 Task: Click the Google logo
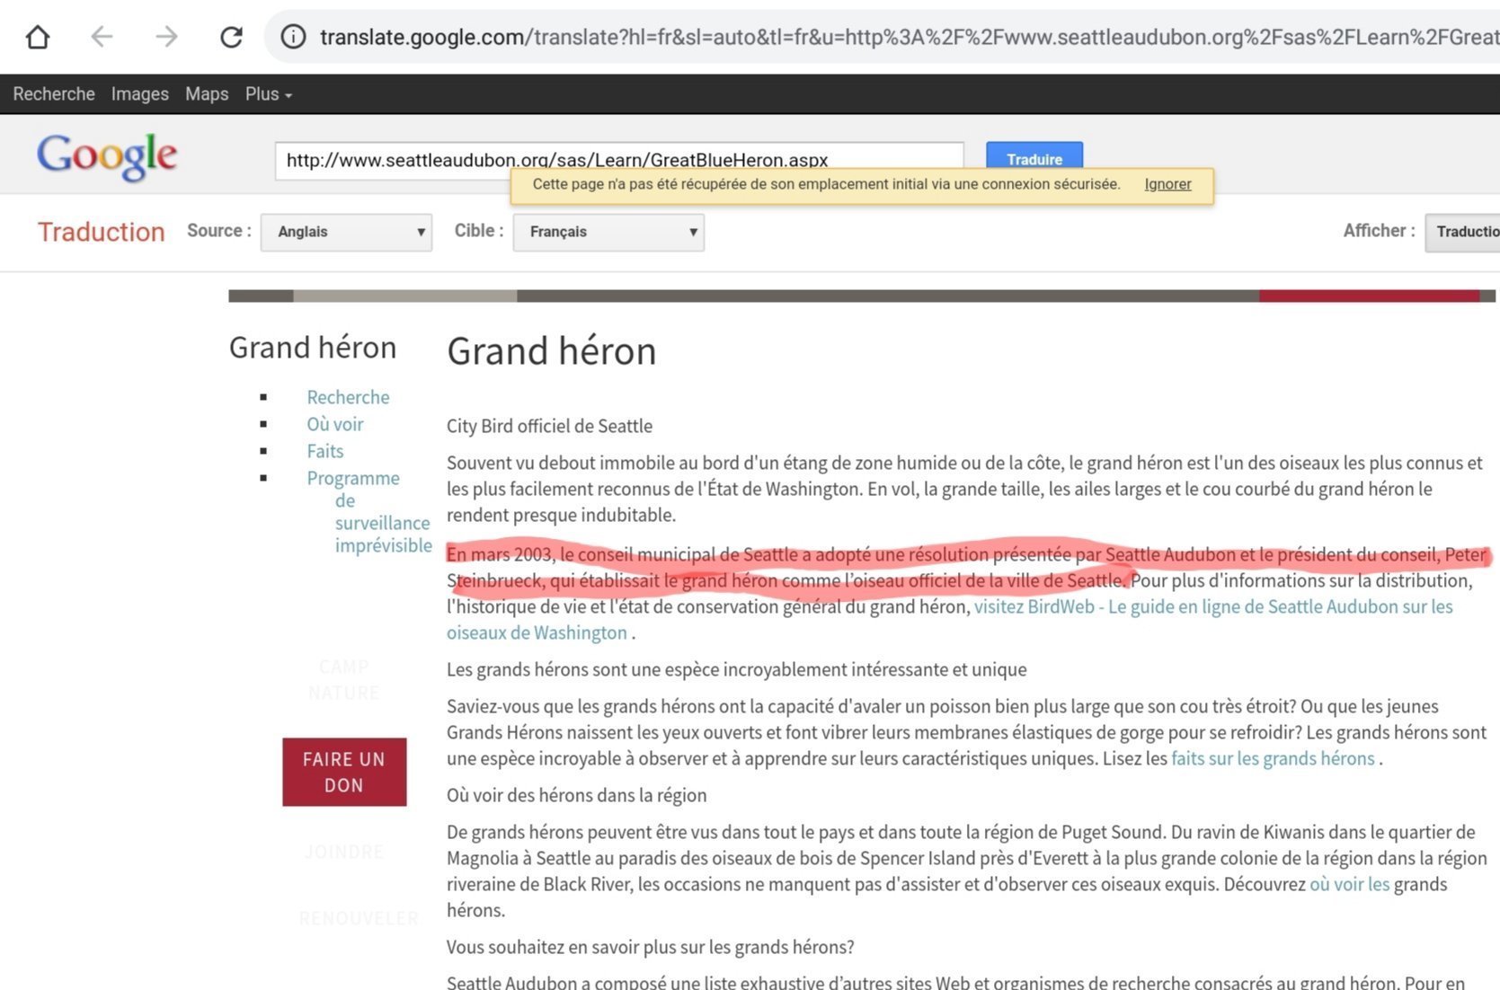(107, 157)
